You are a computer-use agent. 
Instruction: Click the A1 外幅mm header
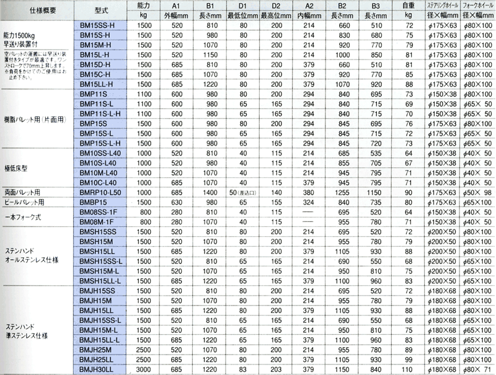[x=176, y=11]
